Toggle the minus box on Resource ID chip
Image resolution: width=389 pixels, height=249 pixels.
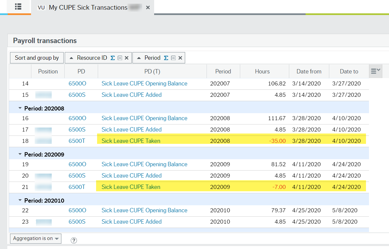pyautogui.click(x=120, y=58)
